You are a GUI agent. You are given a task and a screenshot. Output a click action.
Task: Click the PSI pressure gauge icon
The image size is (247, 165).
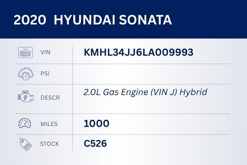(25, 74)
